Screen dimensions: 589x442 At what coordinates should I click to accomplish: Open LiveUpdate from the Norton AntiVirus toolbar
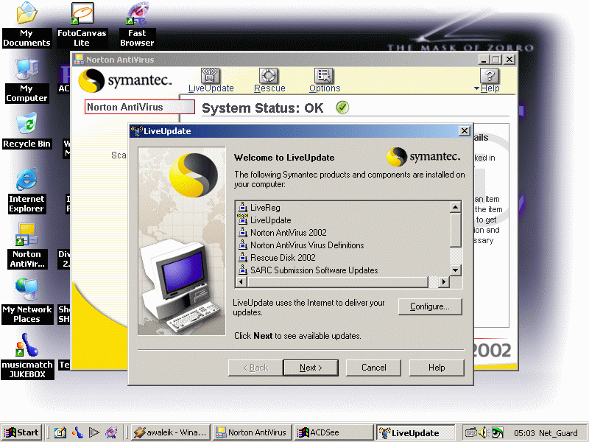pyautogui.click(x=211, y=80)
